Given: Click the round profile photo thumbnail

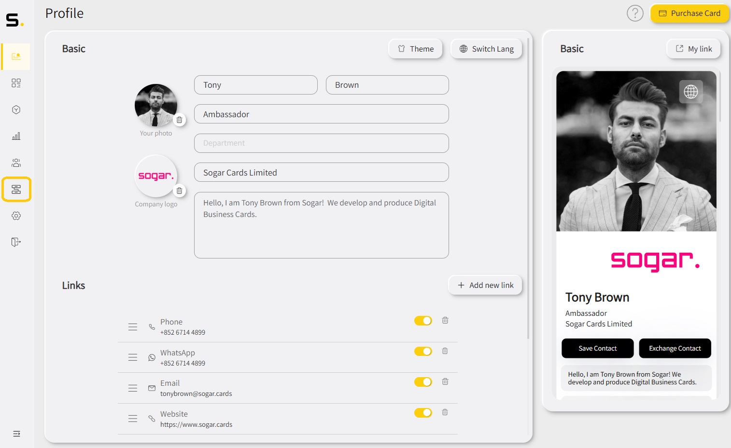Looking at the screenshot, I should tap(156, 105).
